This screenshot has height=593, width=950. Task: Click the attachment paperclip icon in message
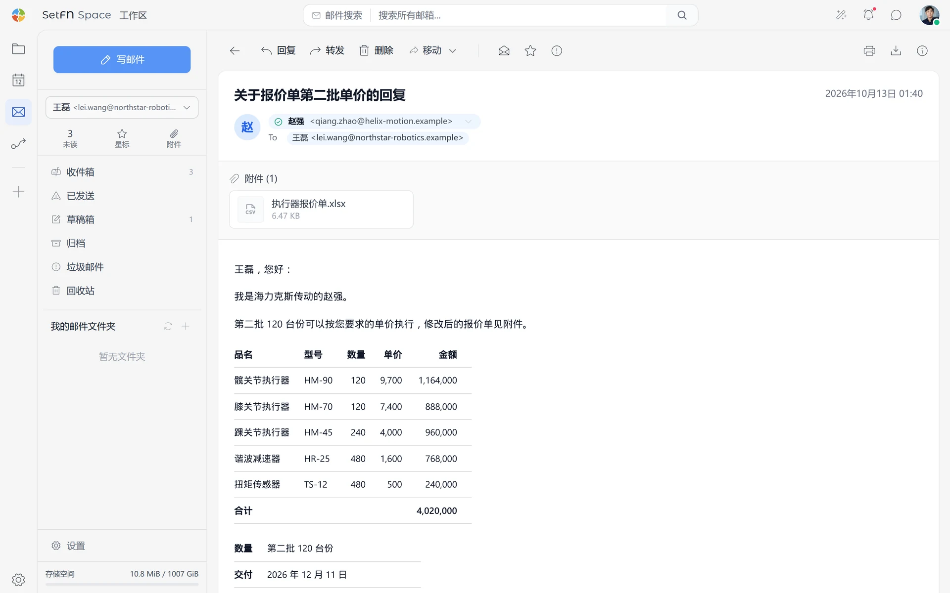(235, 178)
